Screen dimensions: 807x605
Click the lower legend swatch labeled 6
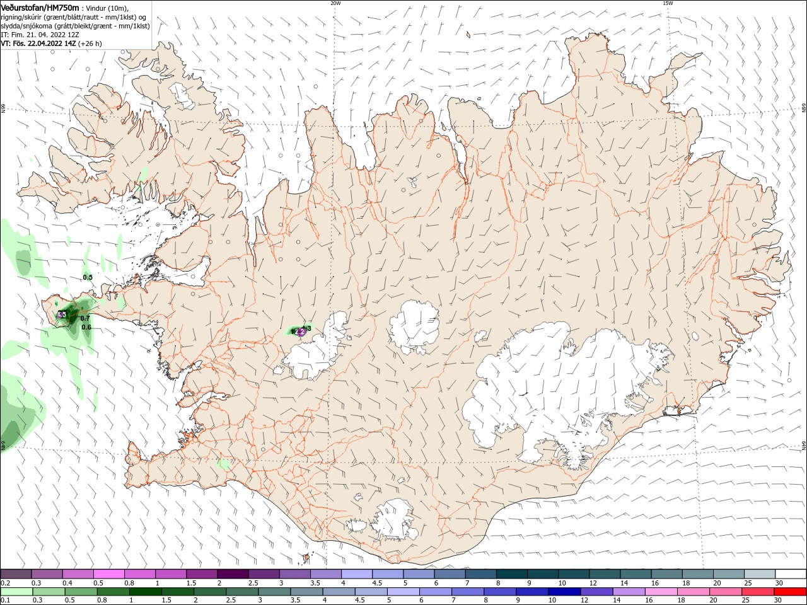coord(436,592)
